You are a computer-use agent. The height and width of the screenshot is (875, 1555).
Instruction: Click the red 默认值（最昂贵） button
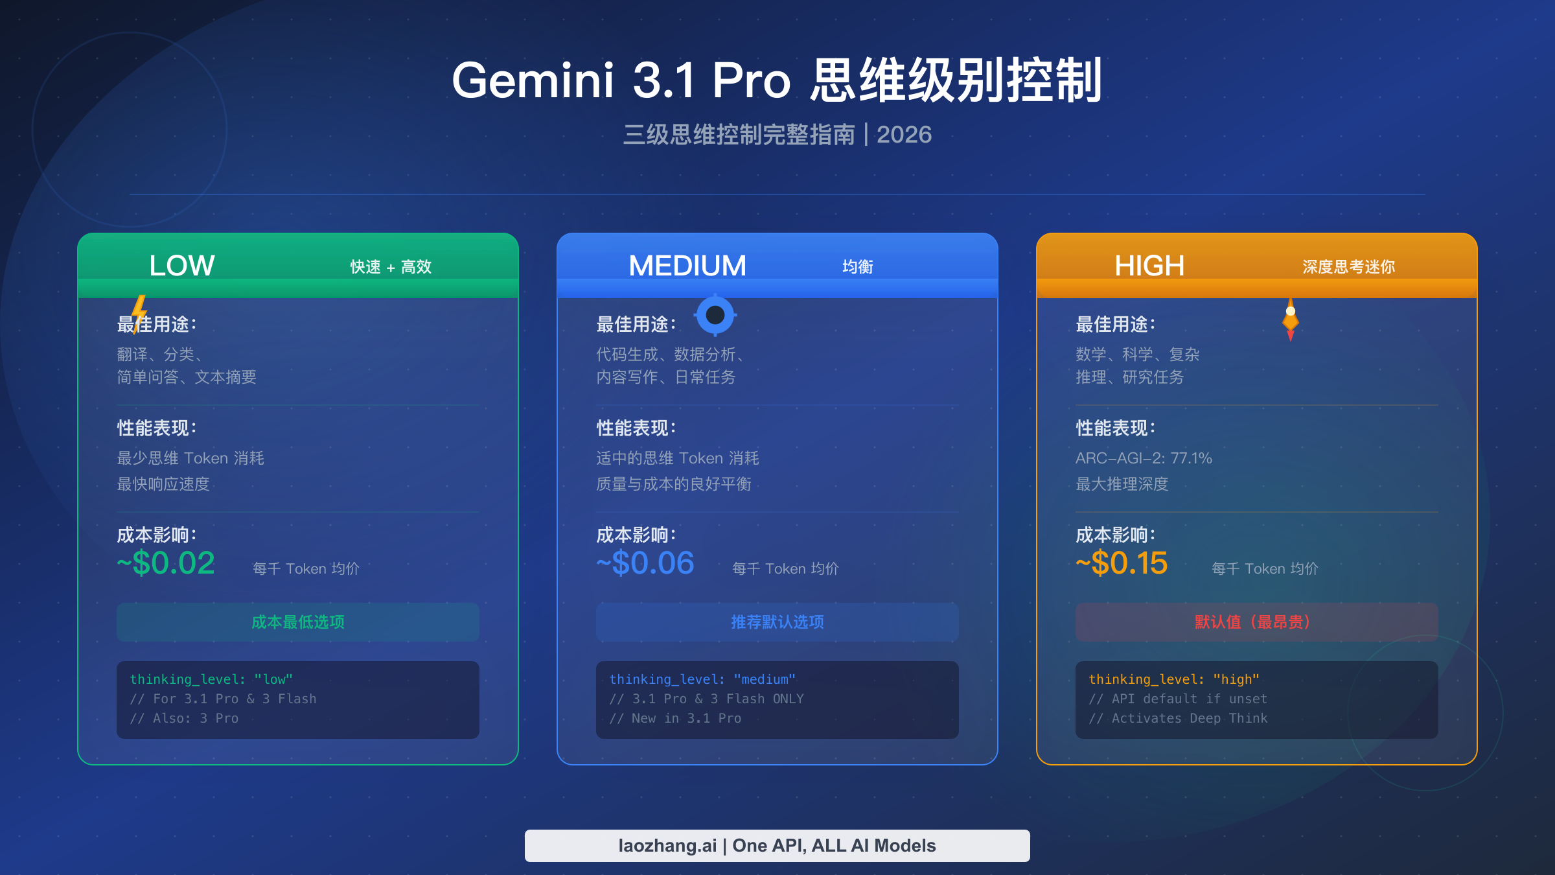click(x=1257, y=622)
